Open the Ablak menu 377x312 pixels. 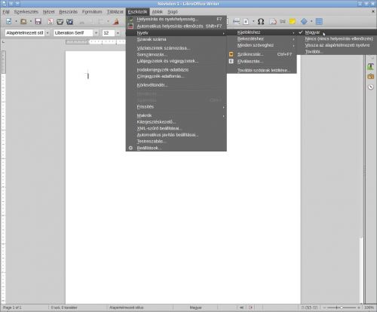[x=158, y=12]
